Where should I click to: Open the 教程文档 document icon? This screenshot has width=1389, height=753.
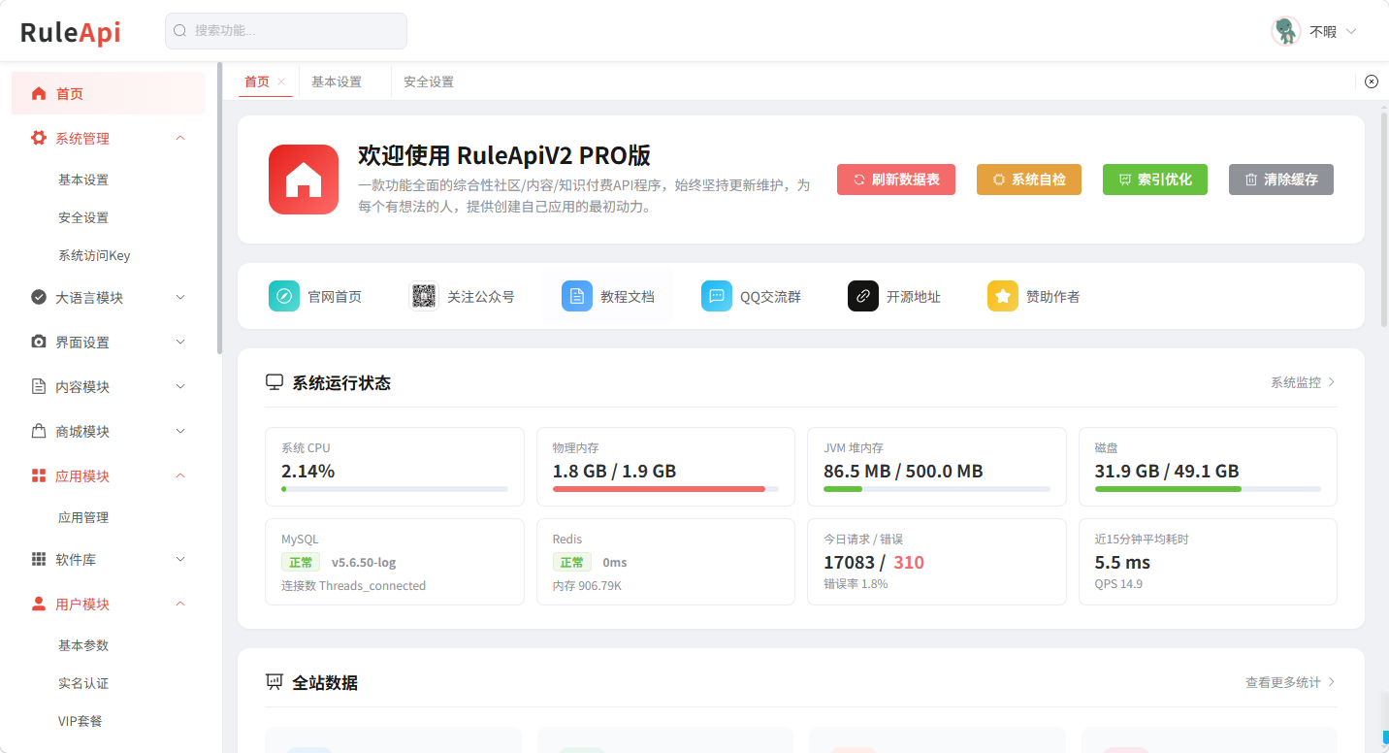pyautogui.click(x=577, y=296)
